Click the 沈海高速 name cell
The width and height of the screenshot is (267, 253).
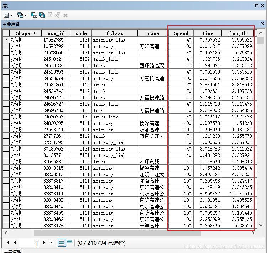coord(153,181)
